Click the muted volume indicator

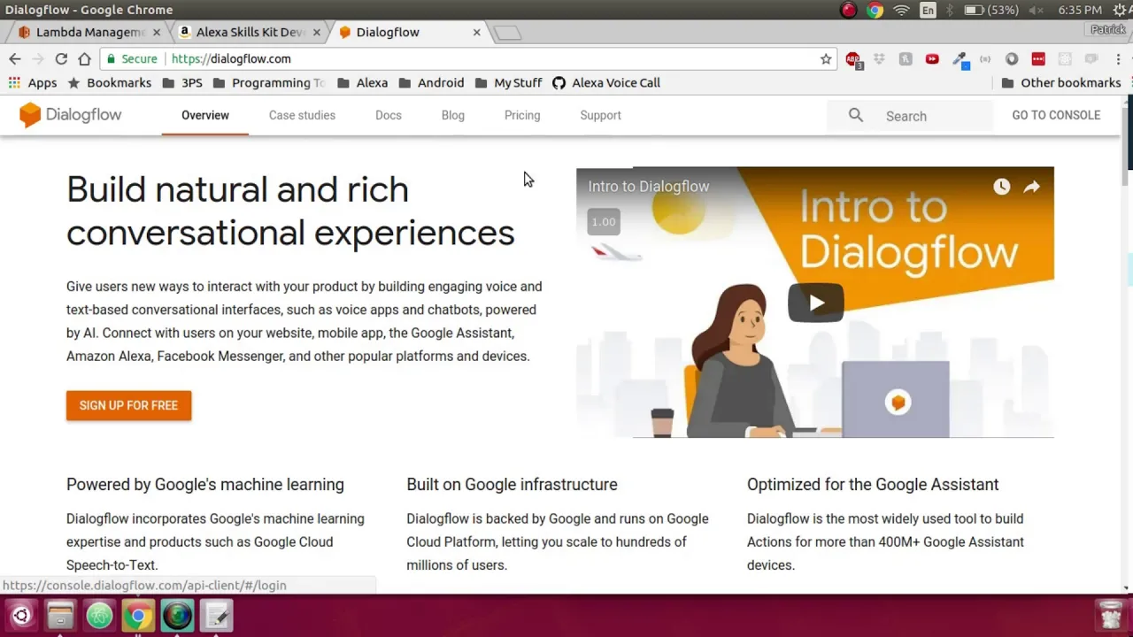[x=1035, y=10]
